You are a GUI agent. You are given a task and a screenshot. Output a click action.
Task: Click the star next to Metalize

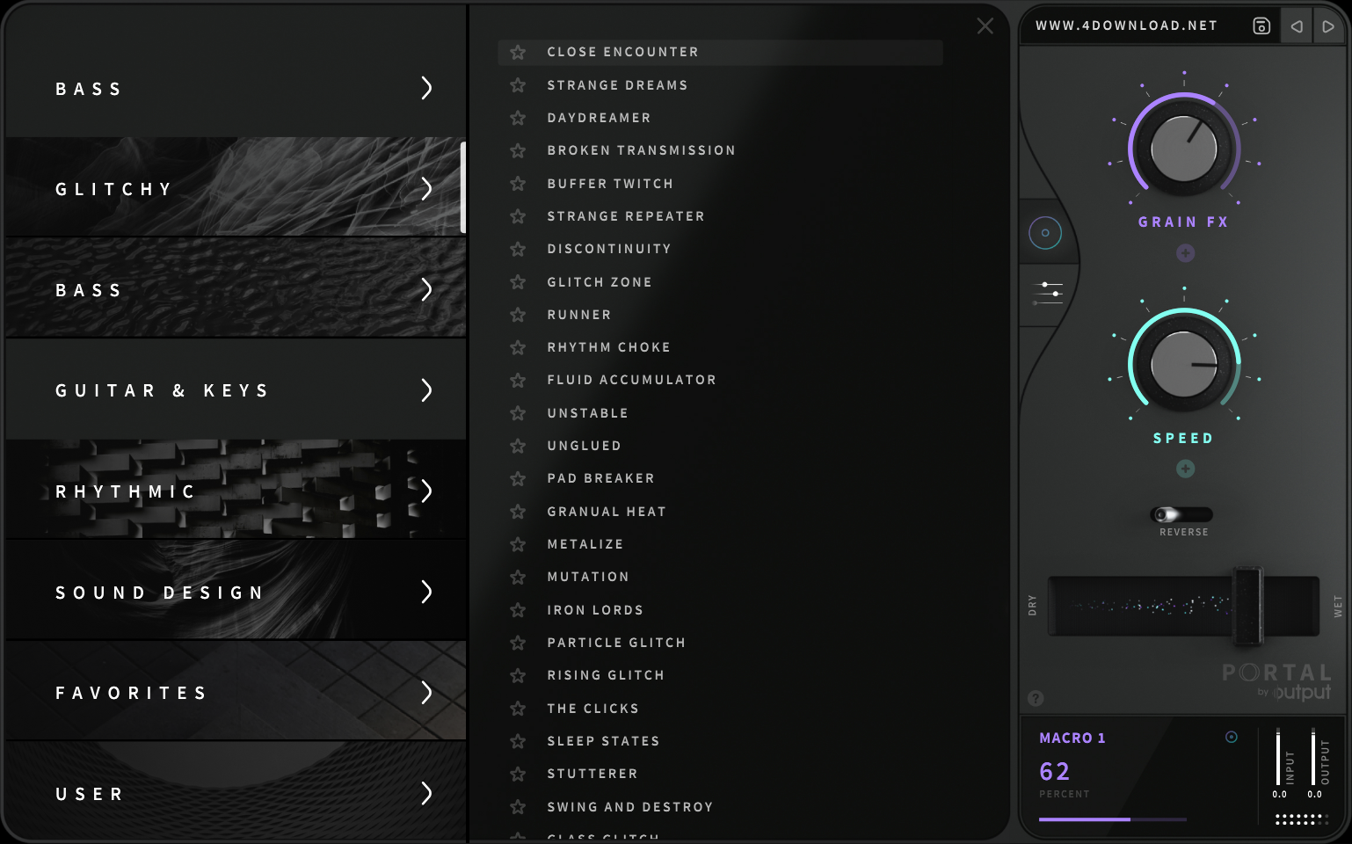(518, 544)
